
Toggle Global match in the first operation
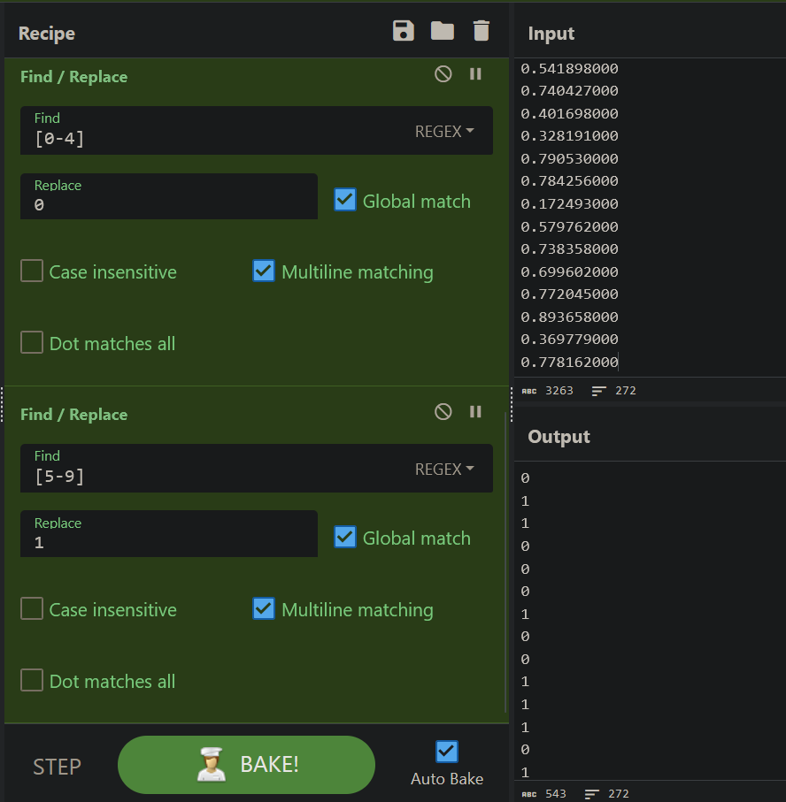point(345,200)
